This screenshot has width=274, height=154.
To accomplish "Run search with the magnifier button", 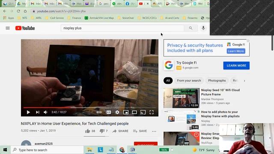I will [x=191, y=28].
